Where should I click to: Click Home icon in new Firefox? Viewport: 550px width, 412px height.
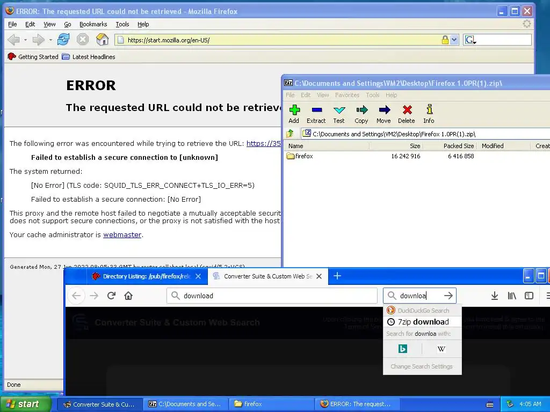128,296
